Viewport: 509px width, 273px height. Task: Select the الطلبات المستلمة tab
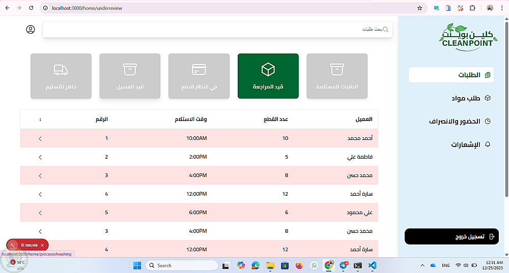337,76
